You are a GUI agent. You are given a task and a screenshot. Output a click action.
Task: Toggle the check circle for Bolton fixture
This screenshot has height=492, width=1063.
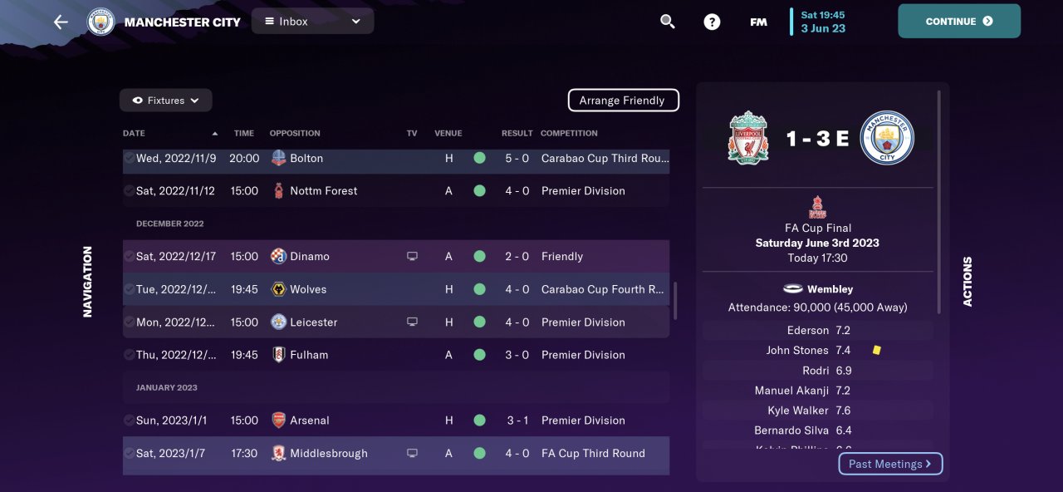click(x=129, y=158)
